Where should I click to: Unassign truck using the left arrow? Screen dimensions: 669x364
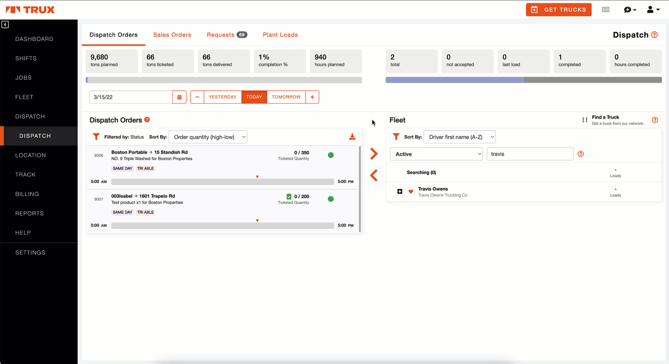[374, 175]
